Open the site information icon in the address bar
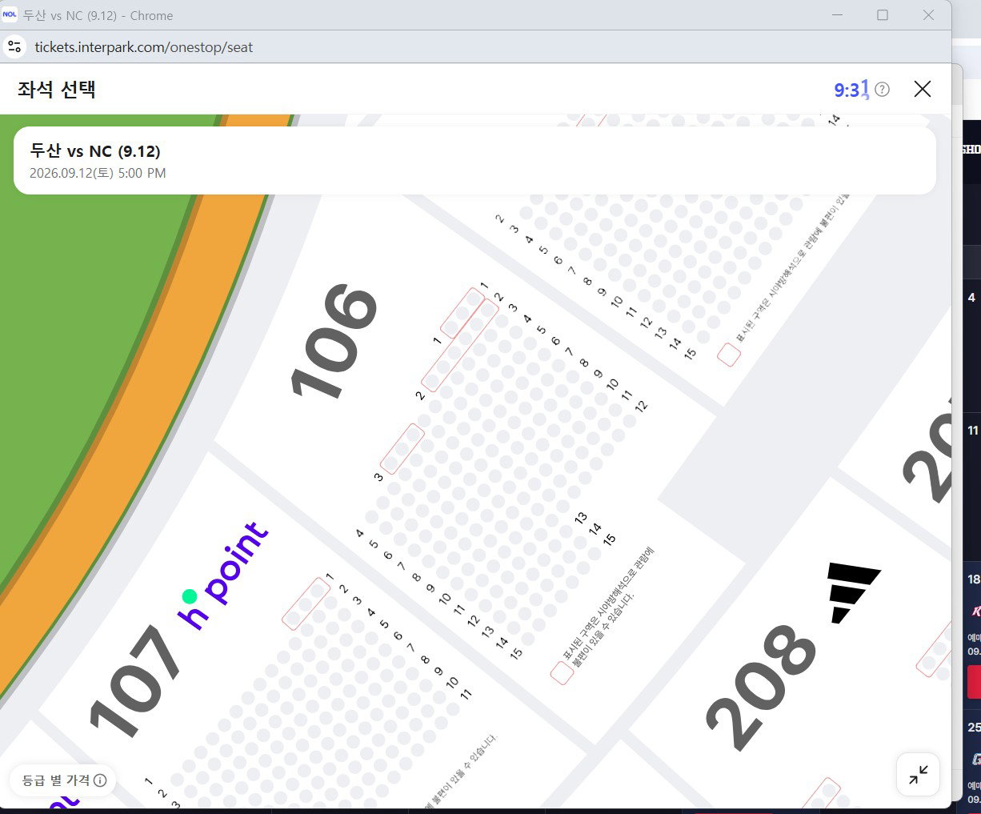Screen dimensions: 981x814 tap(14, 46)
